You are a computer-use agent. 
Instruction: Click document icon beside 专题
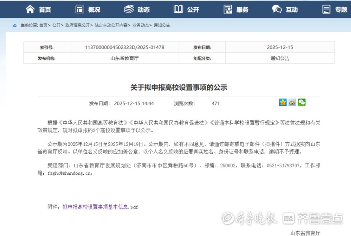pos(326,9)
